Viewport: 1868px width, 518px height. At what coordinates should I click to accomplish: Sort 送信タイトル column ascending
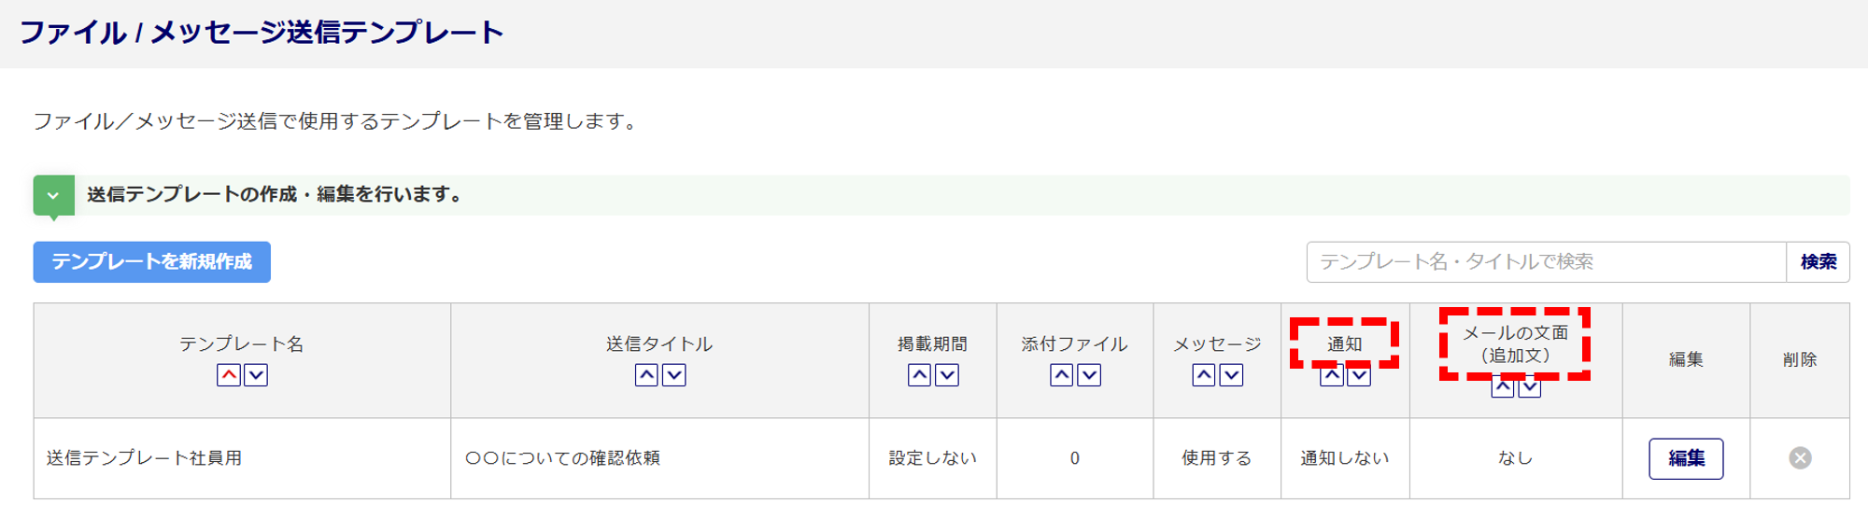click(x=646, y=375)
